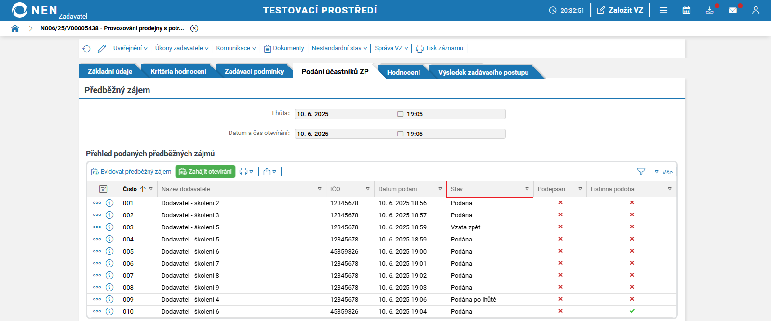The width and height of the screenshot is (771, 321).
Task: Click date 10. 6. 2025 19:06 cell
Action: pos(402,299)
